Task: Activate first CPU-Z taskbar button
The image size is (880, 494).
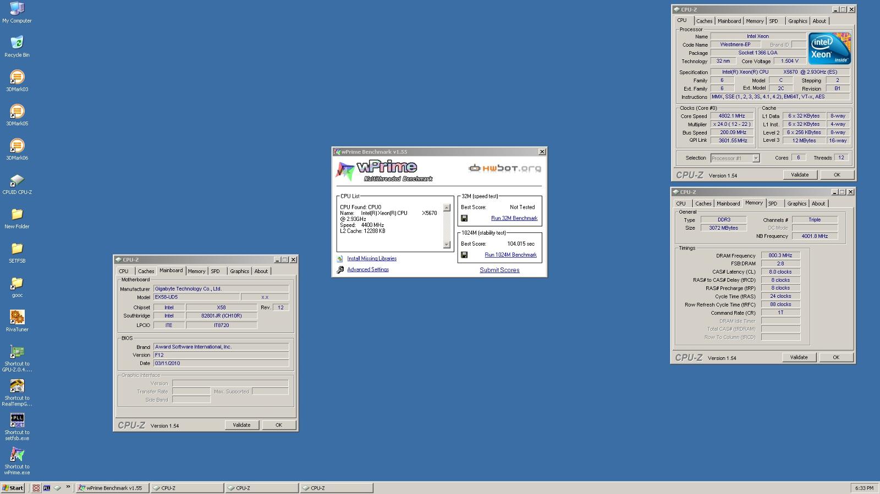Action: point(187,488)
